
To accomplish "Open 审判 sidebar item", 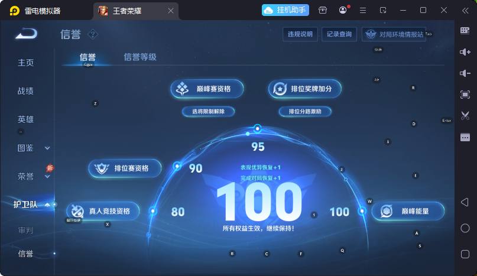I will (25, 230).
